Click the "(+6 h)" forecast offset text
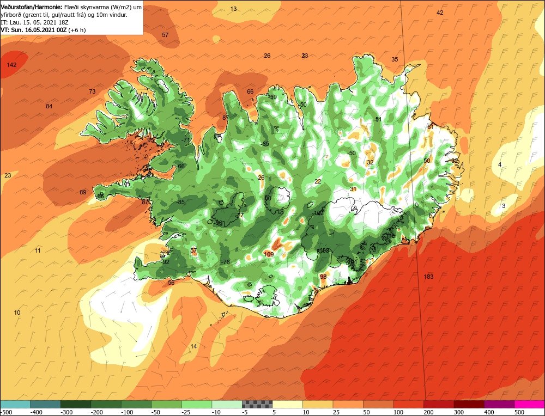Image resolution: width=545 pixels, height=416 pixels. point(77,30)
